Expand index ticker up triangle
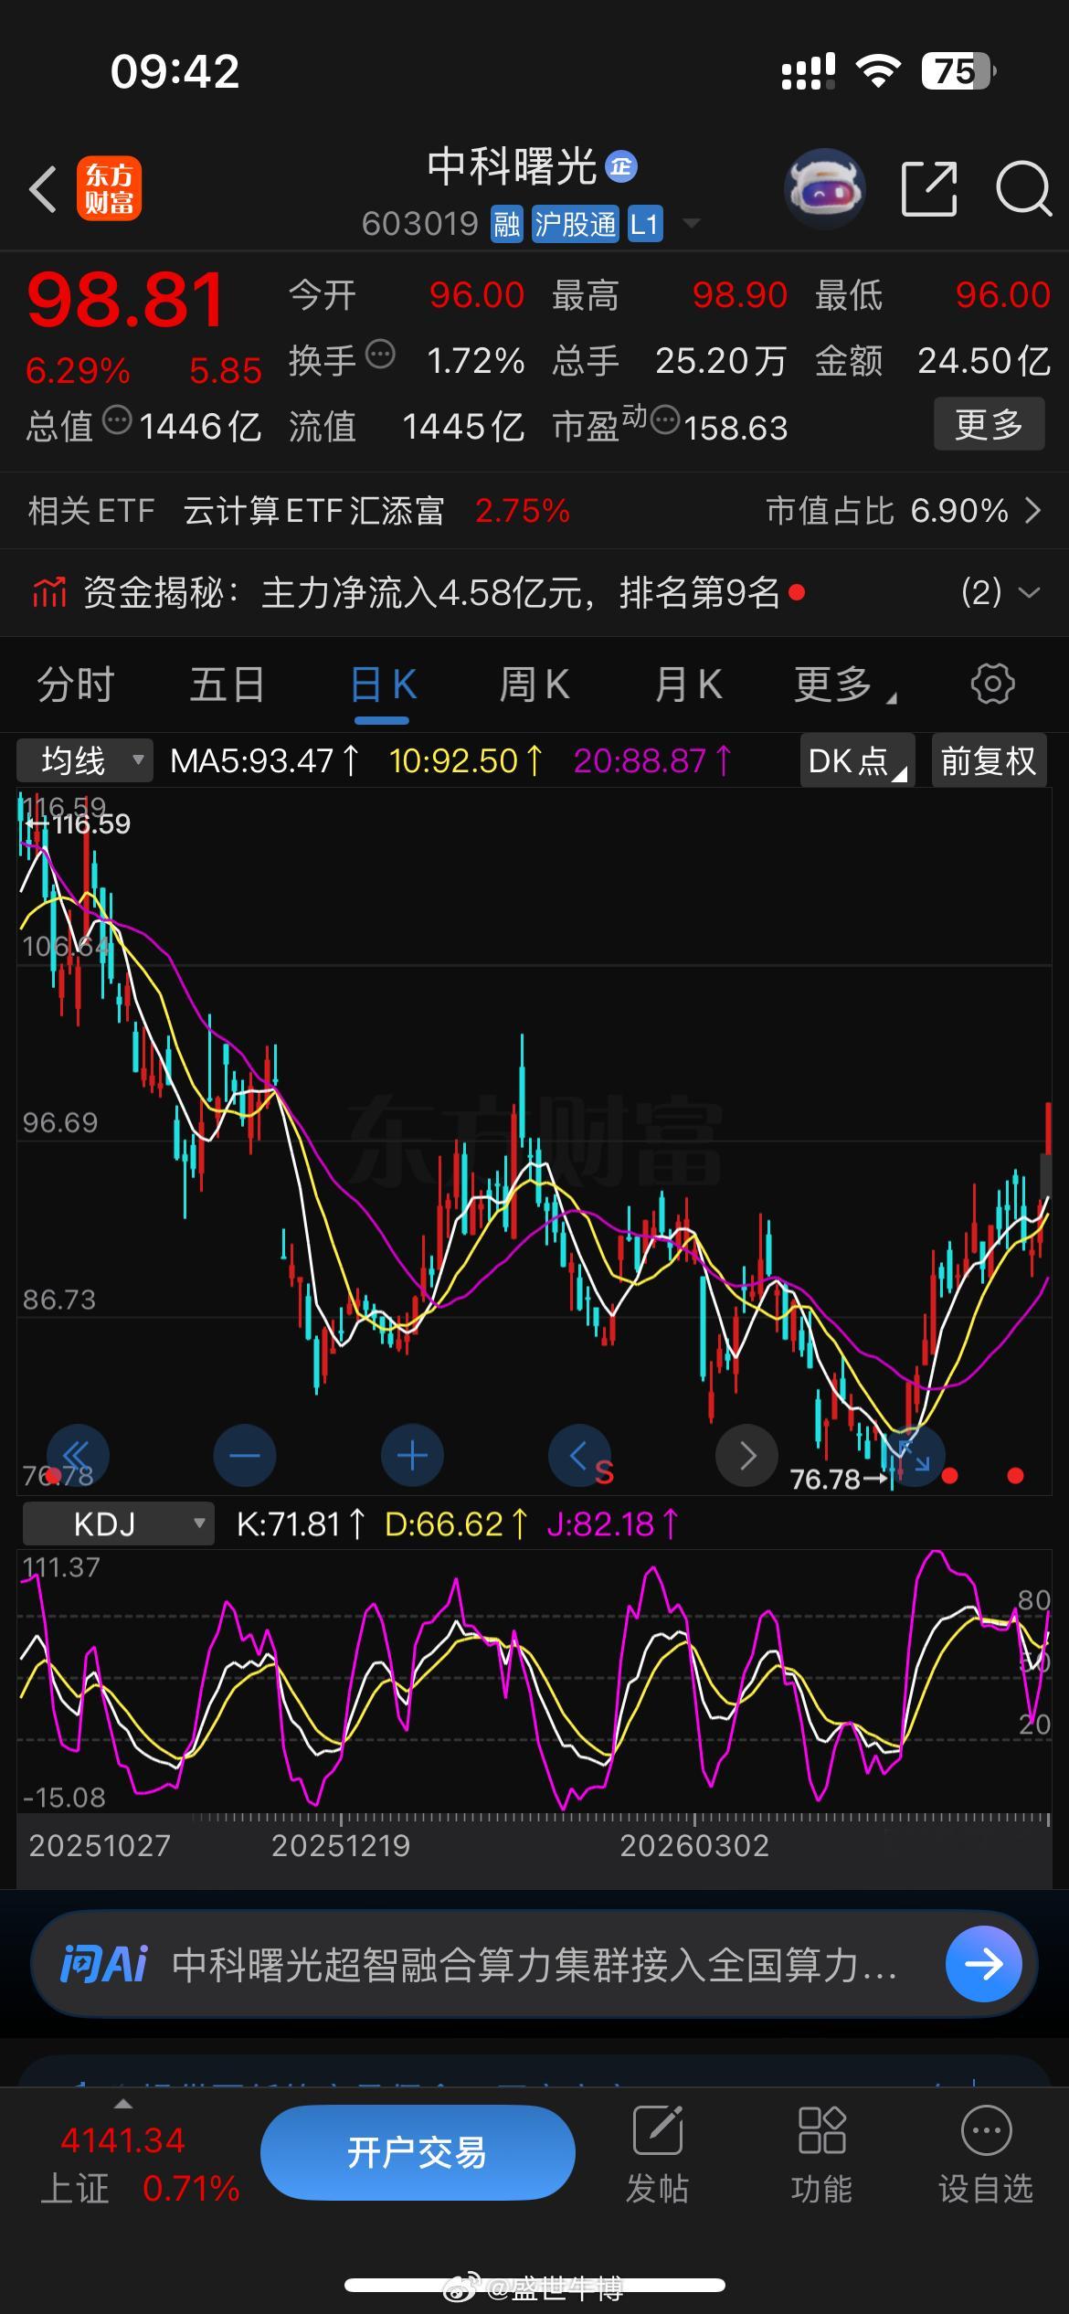Viewport: 1069px width, 2314px height. pyautogui.click(x=122, y=2104)
